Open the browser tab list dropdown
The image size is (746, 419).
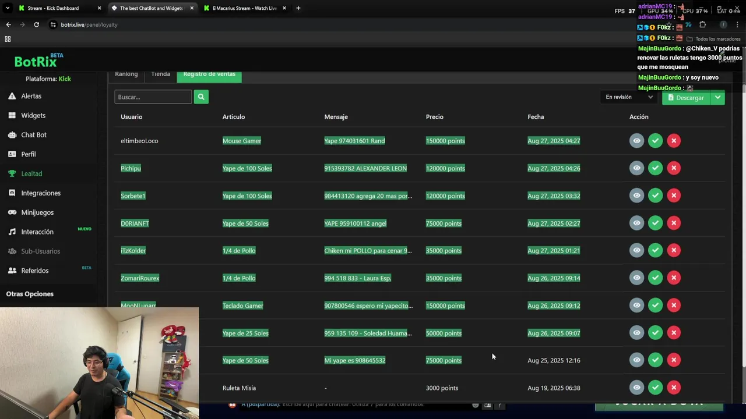coord(7,8)
